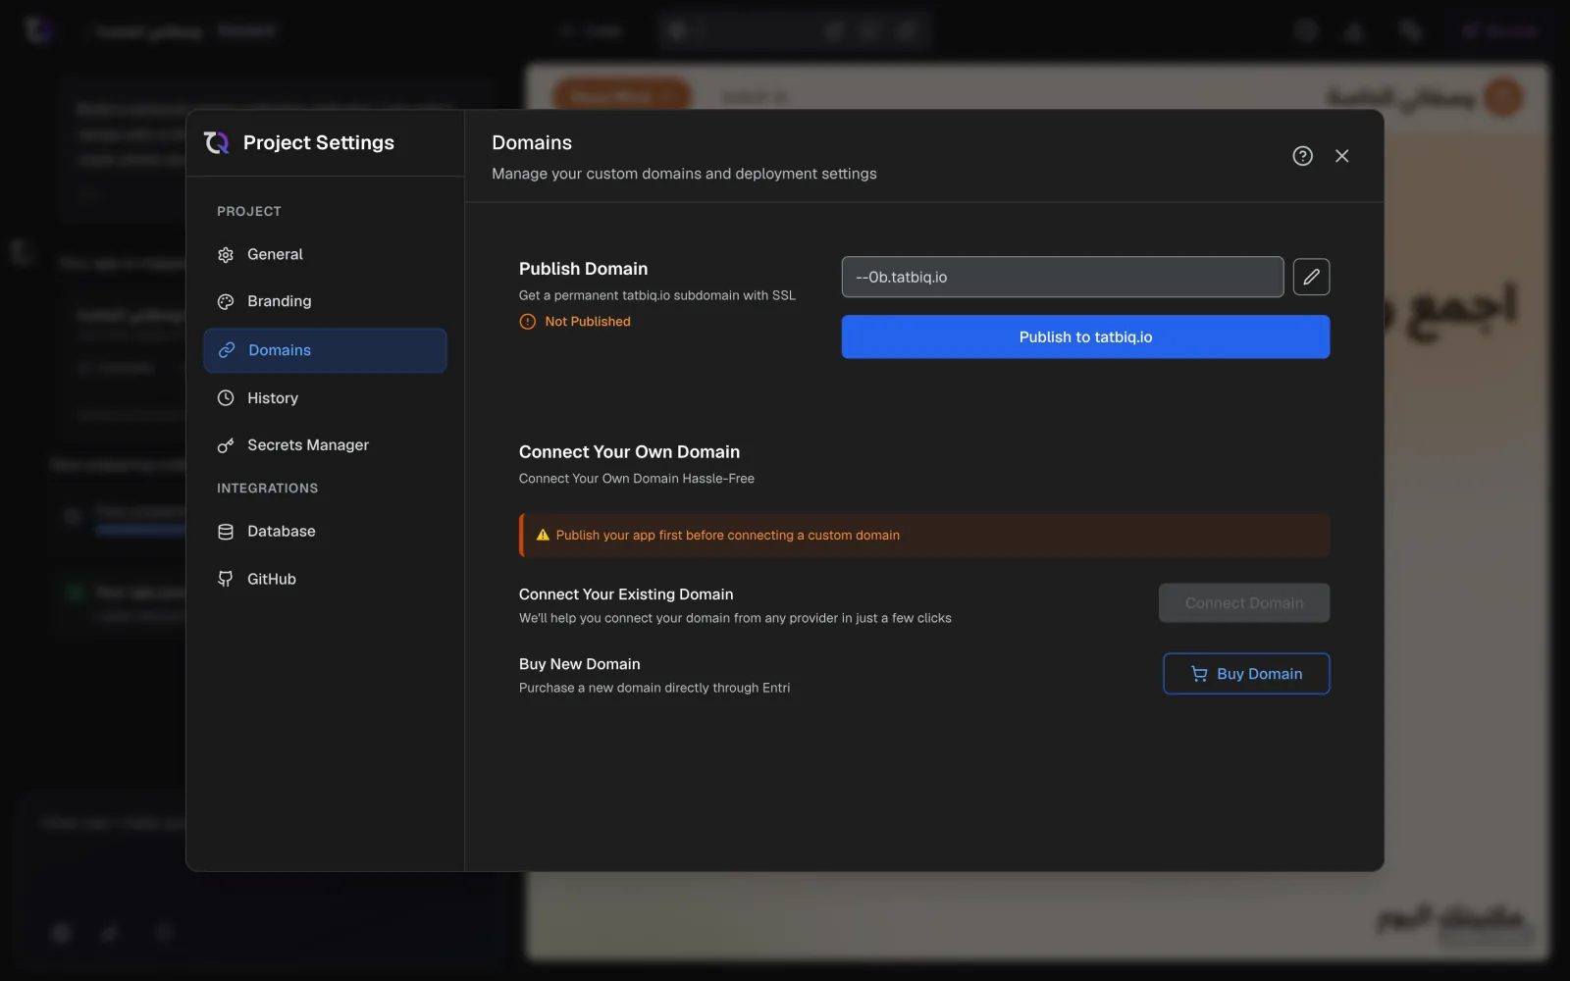Click the Connect Your Own Domain heading

(629, 452)
